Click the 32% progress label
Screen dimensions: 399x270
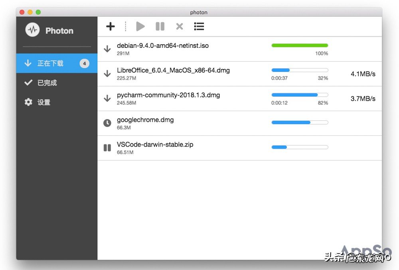pyautogui.click(x=323, y=78)
